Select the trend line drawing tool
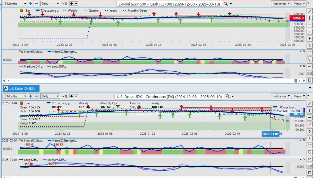 (309, 11)
